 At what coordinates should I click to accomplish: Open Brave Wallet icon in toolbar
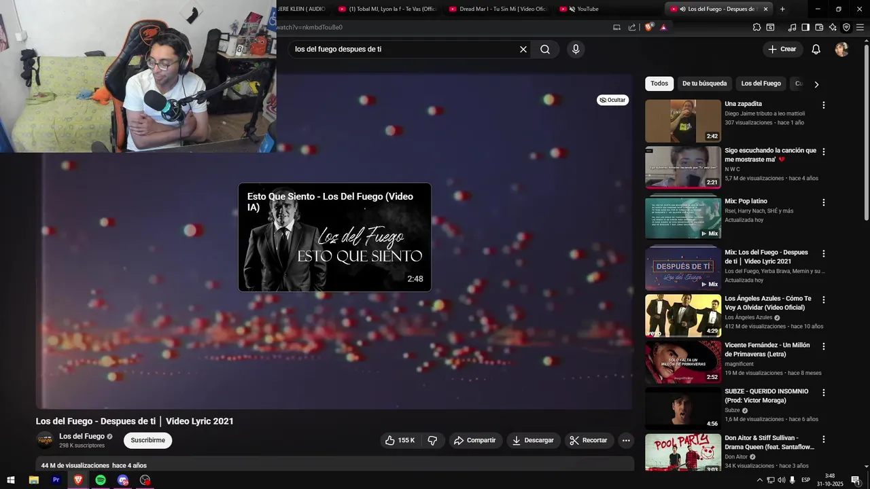pyautogui.click(x=819, y=27)
